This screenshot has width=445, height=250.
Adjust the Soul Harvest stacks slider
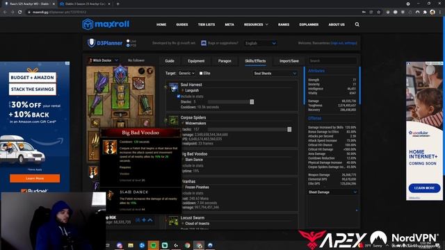pyautogui.click(x=252, y=102)
